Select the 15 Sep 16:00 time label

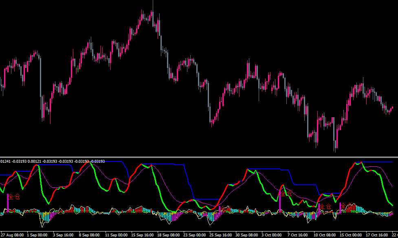click(143, 235)
